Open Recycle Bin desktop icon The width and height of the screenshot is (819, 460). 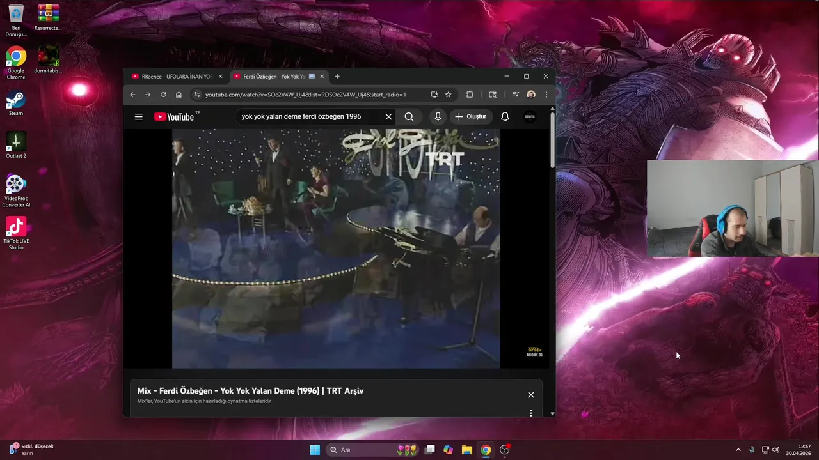point(16,21)
